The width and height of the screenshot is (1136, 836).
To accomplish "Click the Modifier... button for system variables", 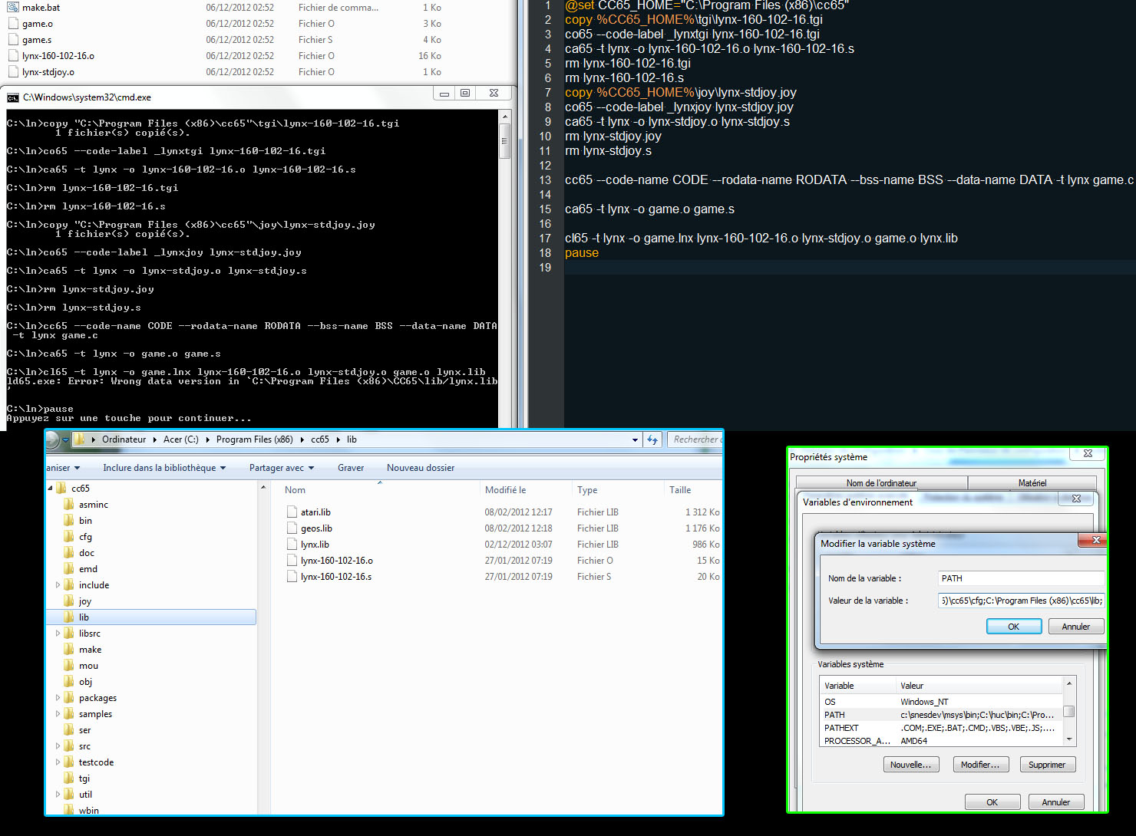I will [x=979, y=765].
